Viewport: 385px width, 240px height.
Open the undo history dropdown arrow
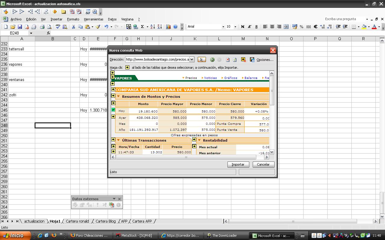pyautogui.click(x=111, y=27)
